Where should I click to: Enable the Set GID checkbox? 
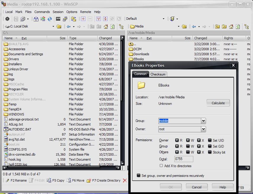point(210,146)
